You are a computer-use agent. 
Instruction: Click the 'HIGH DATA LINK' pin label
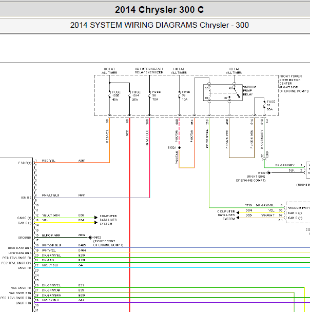pyautogui.click(x=20, y=248)
